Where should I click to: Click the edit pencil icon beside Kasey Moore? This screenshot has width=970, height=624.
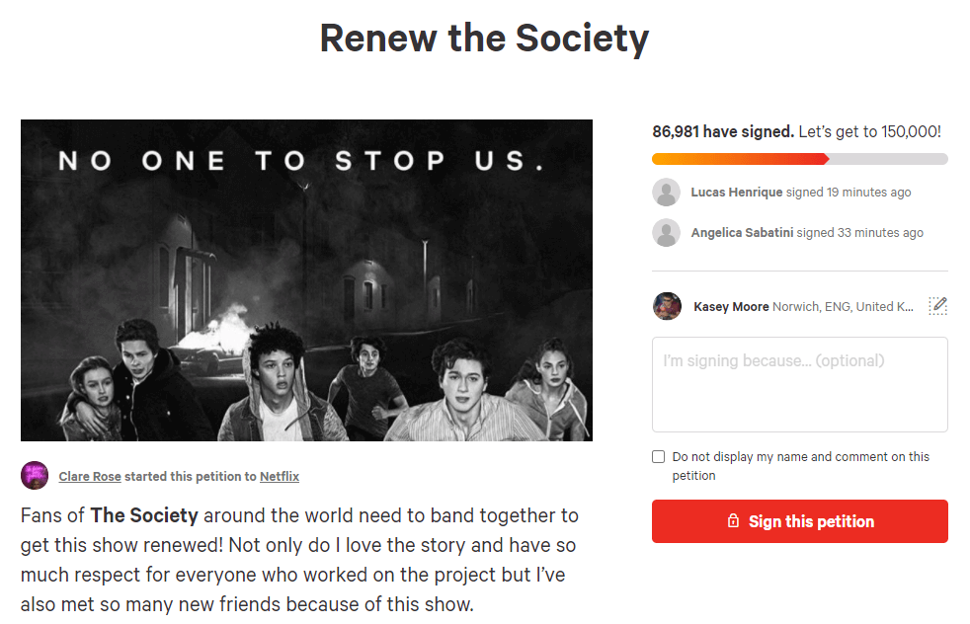[x=937, y=306]
